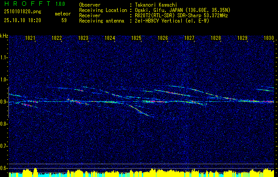Click the 1830 time marker
The height and width of the screenshot is (177, 278).
click(269, 38)
